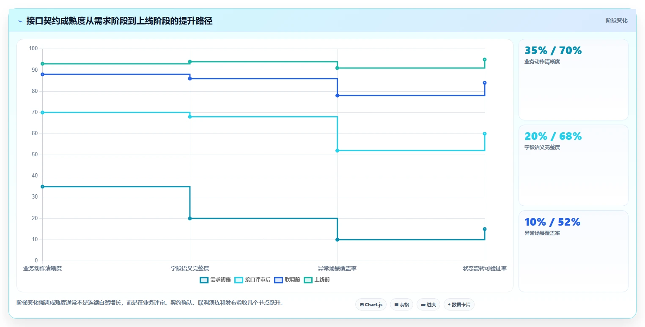
Task: Select the 需求初稿 point at 业务动作清晰度 (35)
Action: point(42,186)
